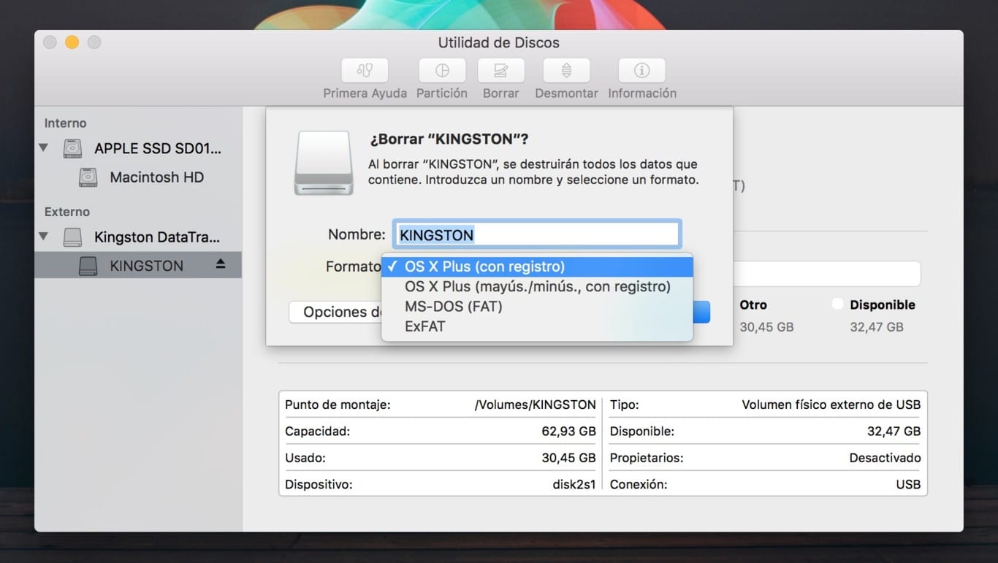Image resolution: width=998 pixels, height=563 pixels.
Task: Click the KINGSTON volume icon in sidebar
Action: pyautogui.click(x=88, y=266)
